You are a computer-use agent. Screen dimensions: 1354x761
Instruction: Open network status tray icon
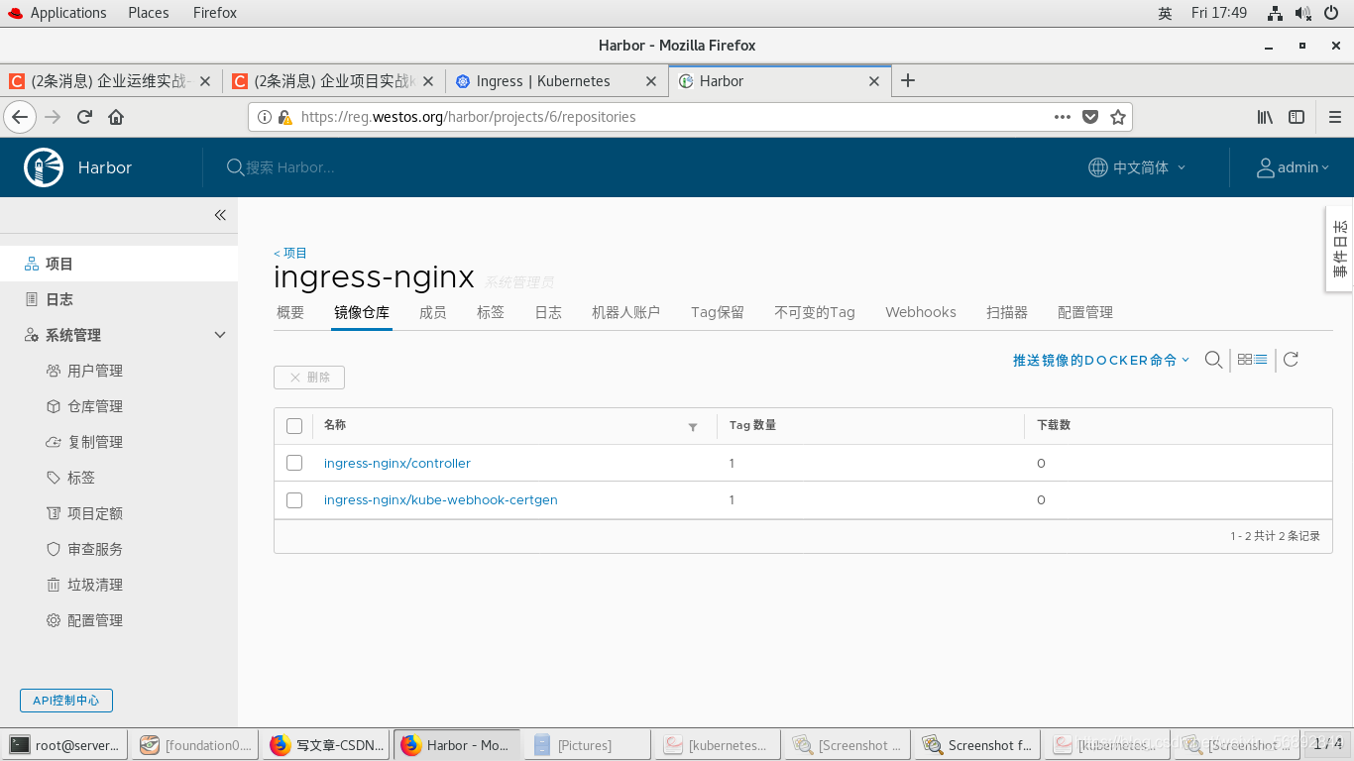pos(1276,13)
